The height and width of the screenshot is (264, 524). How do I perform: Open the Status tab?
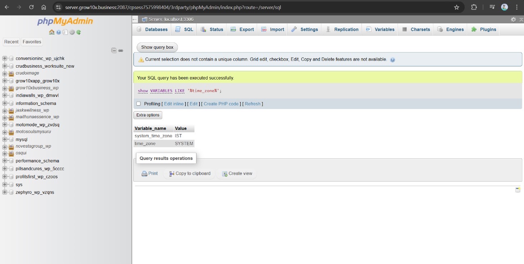pyautogui.click(x=212, y=30)
